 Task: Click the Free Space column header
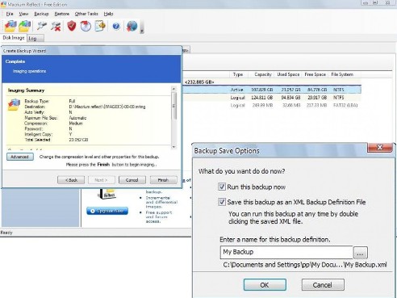316,74
